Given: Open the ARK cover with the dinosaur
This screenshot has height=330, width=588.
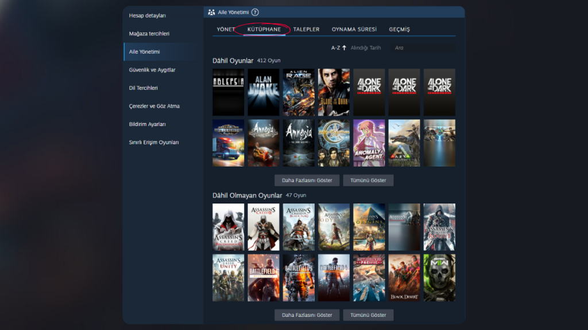Looking at the screenshot, I should (x=404, y=143).
